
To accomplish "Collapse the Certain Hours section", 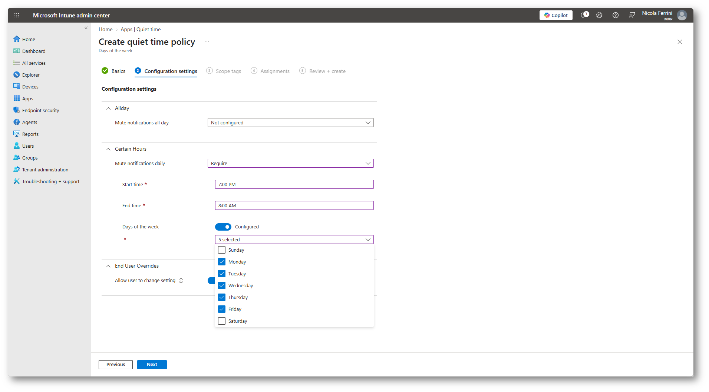I will point(108,149).
